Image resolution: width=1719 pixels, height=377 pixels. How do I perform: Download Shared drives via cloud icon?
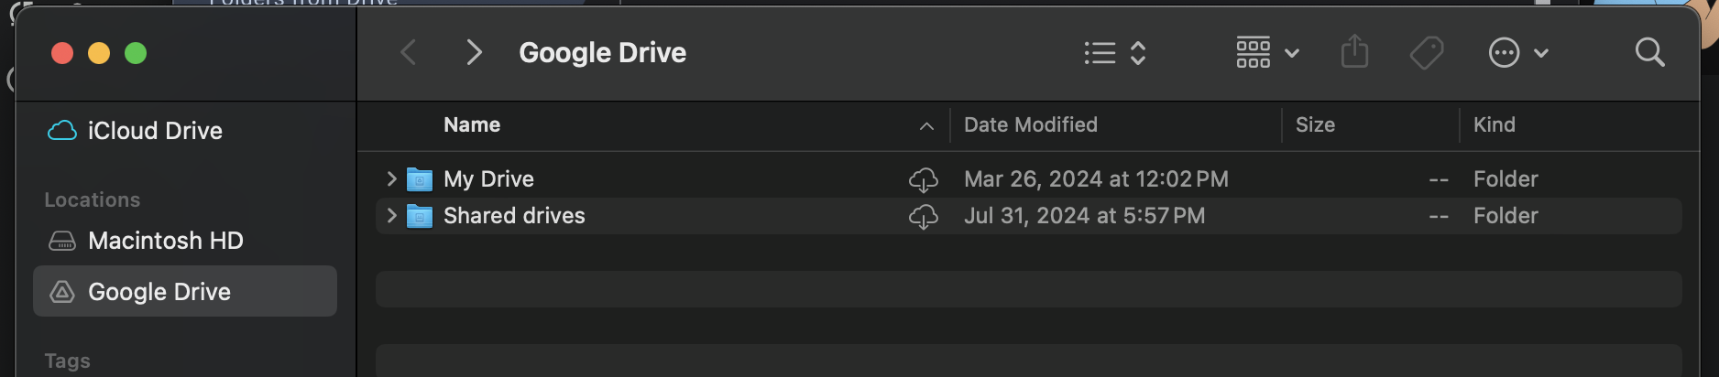[923, 216]
